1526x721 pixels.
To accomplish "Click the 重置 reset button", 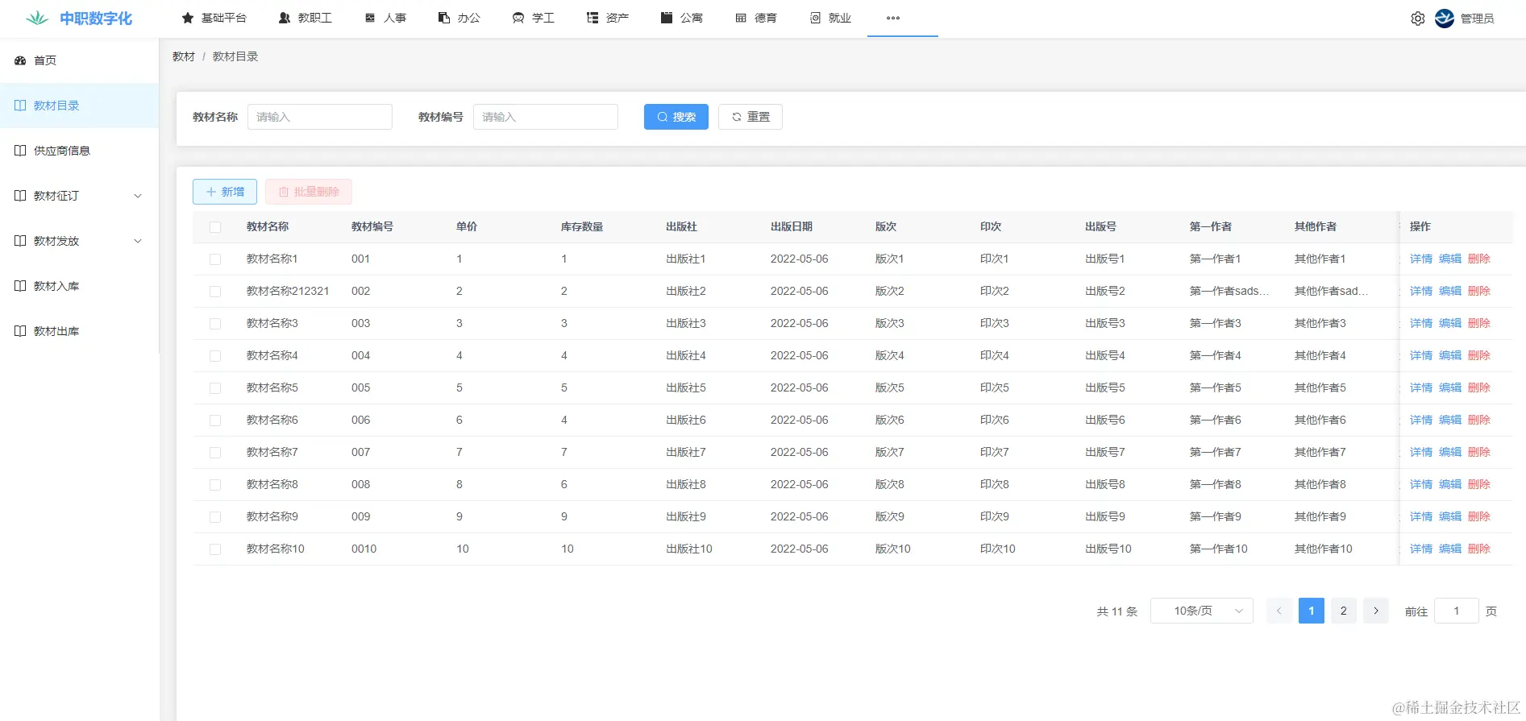I will (751, 117).
